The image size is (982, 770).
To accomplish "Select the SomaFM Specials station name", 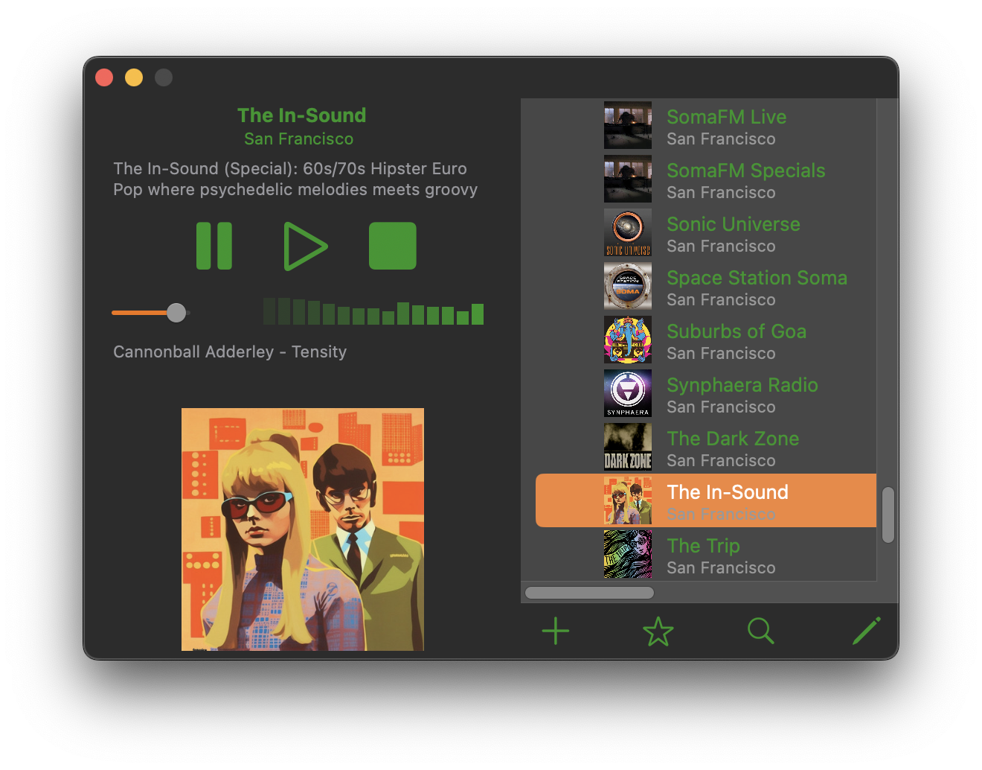I will [x=746, y=171].
